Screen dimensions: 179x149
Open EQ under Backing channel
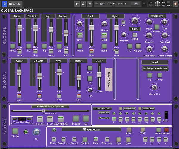(x=59, y=46)
